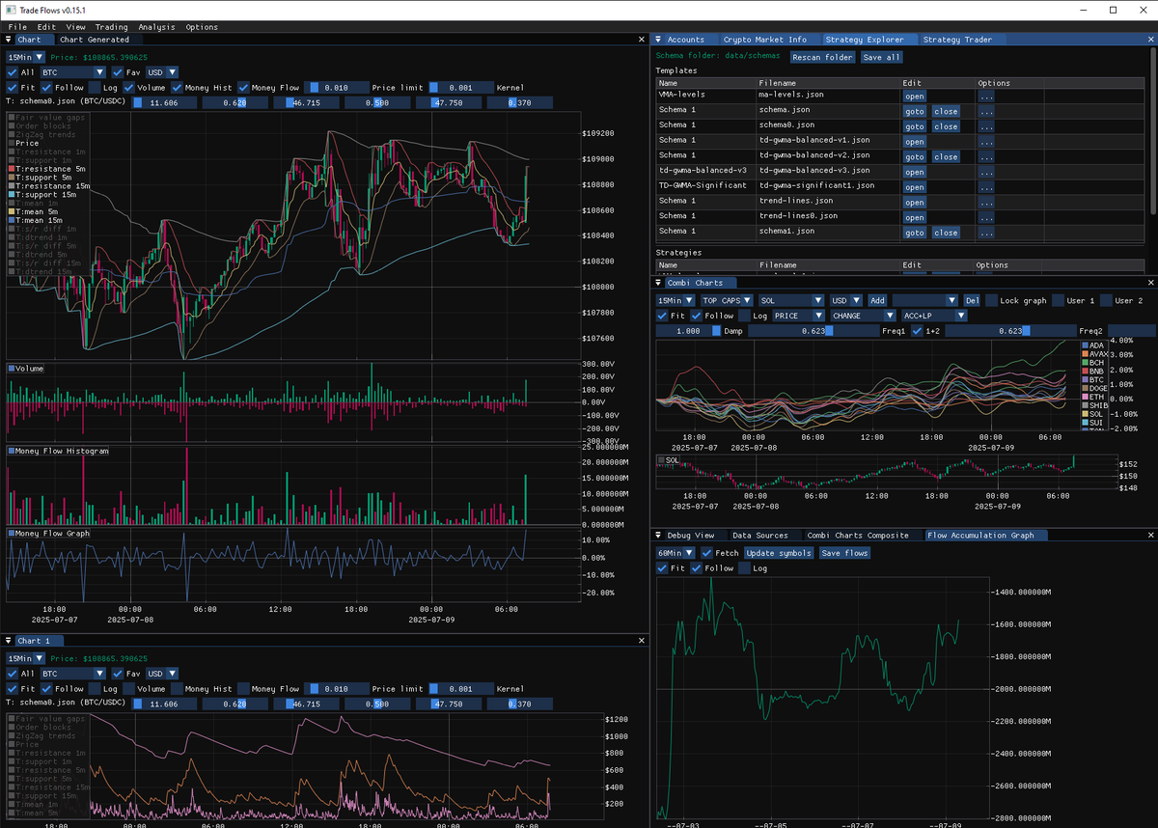Open the ACC+LP dropdown
Screen dimensions: 1158x828
pos(934,316)
